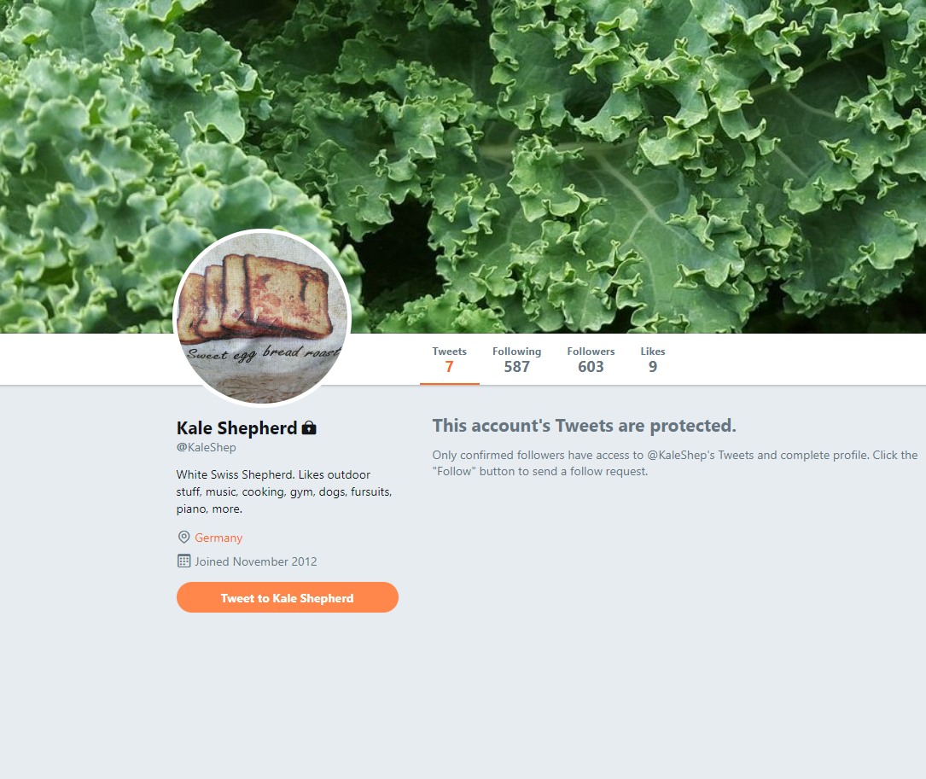The image size is (926, 779).
Task: Click the protected account lock icon
Action: coord(309,427)
